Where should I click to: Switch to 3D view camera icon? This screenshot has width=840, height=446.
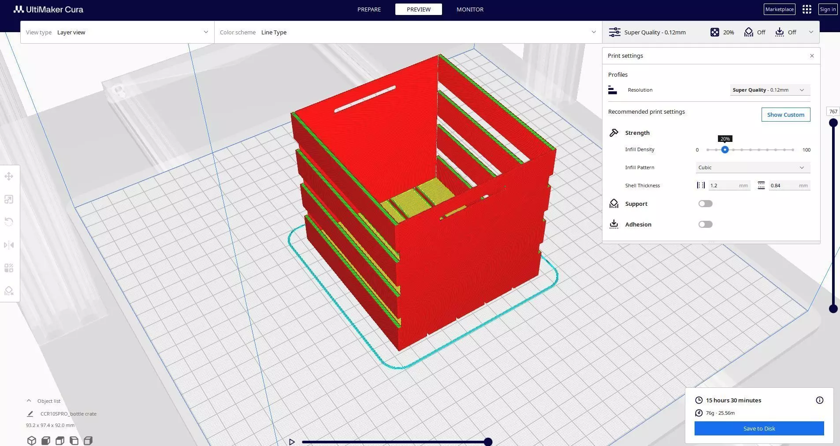click(31, 440)
